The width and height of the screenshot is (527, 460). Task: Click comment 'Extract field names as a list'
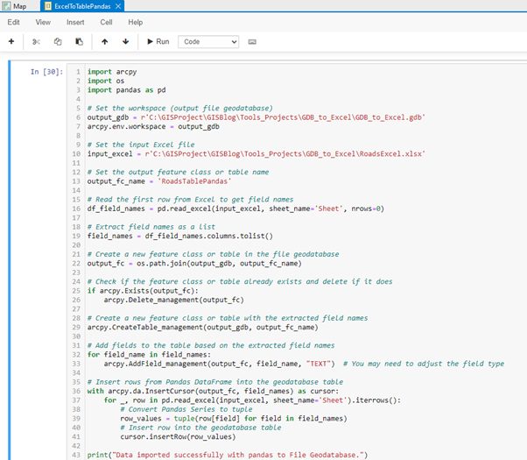151,226
